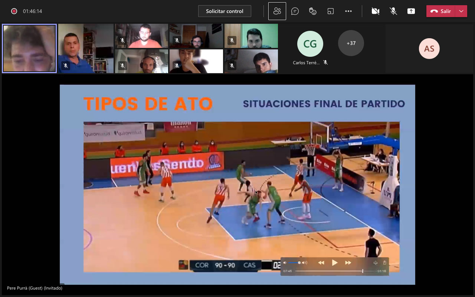The width and height of the screenshot is (475, 297).
Task: Open the +37 more participants bubble
Action: 351,43
